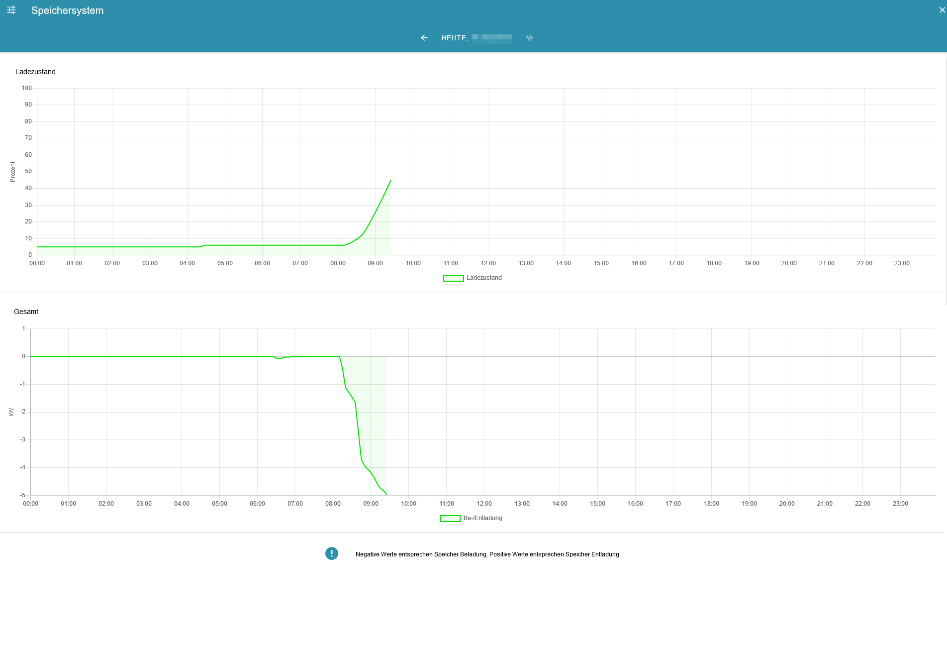This screenshot has width=947, height=647.
Task: Click the 100 label on Ladezustand y-axis
Action: click(x=27, y=88)
